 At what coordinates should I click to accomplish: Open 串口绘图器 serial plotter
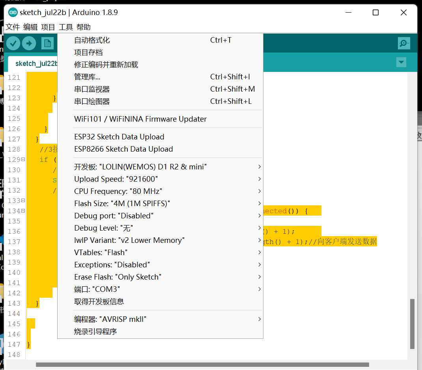(161, 101)
